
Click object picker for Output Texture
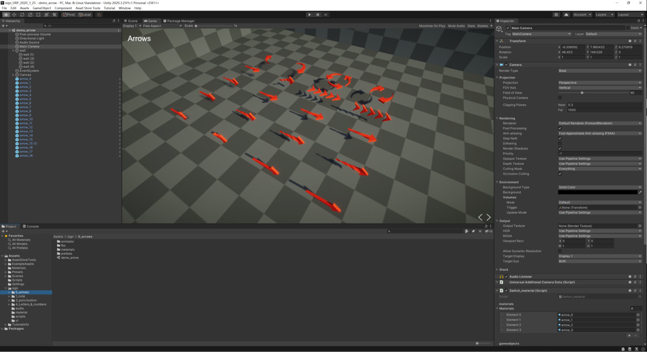[640, 226]
